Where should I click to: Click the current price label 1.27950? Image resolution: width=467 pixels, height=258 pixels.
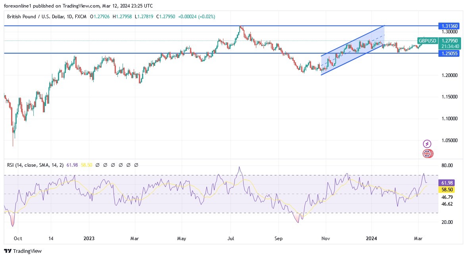[450, 41]
